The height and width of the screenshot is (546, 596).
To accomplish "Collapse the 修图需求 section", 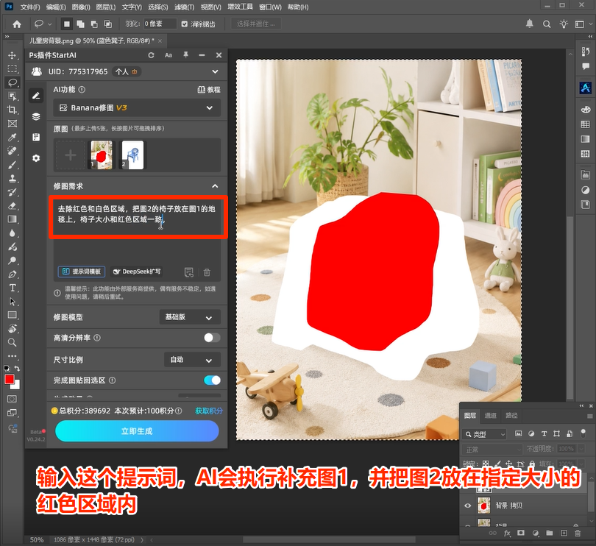I will (x=215, y=186).
